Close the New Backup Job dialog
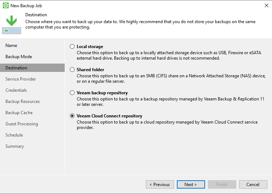 click(x=267, y=5)
